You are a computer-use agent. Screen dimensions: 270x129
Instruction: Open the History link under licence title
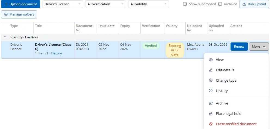coord(56,53)
